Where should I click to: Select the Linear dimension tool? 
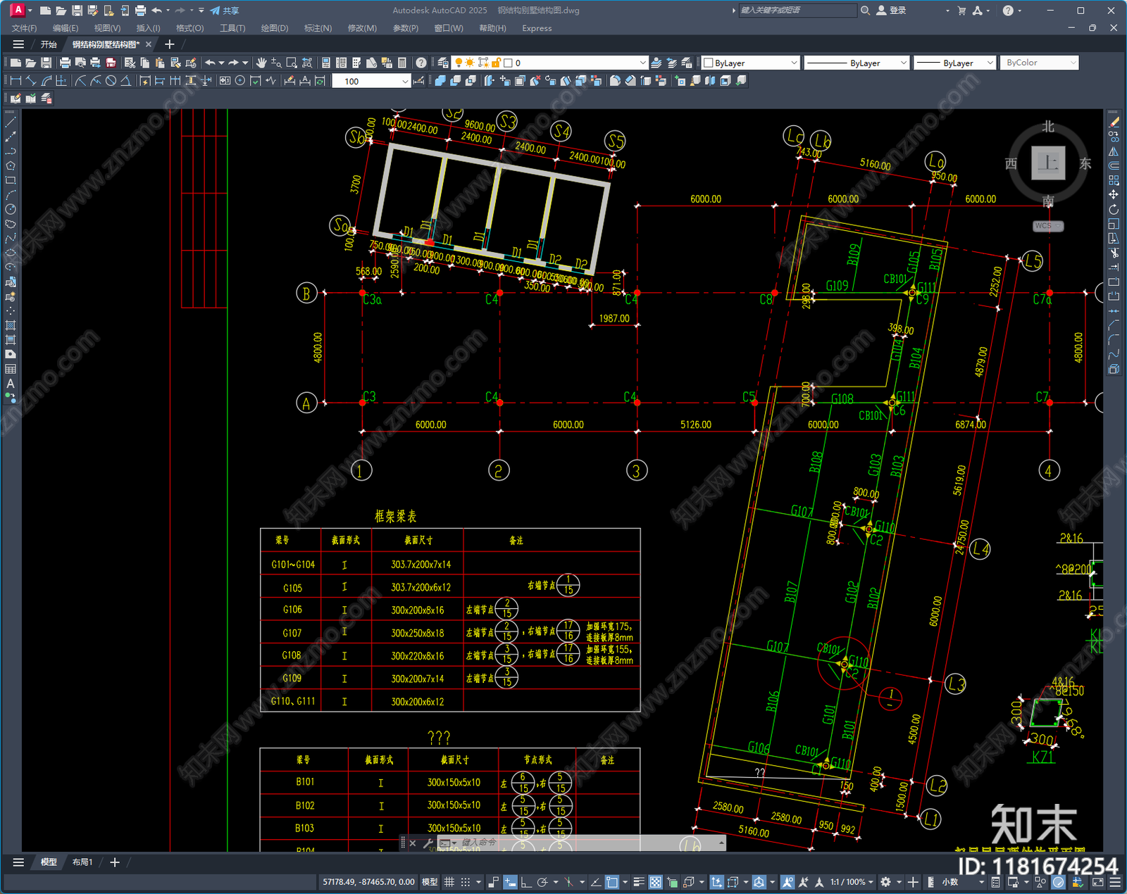click(x=15, y=81)
